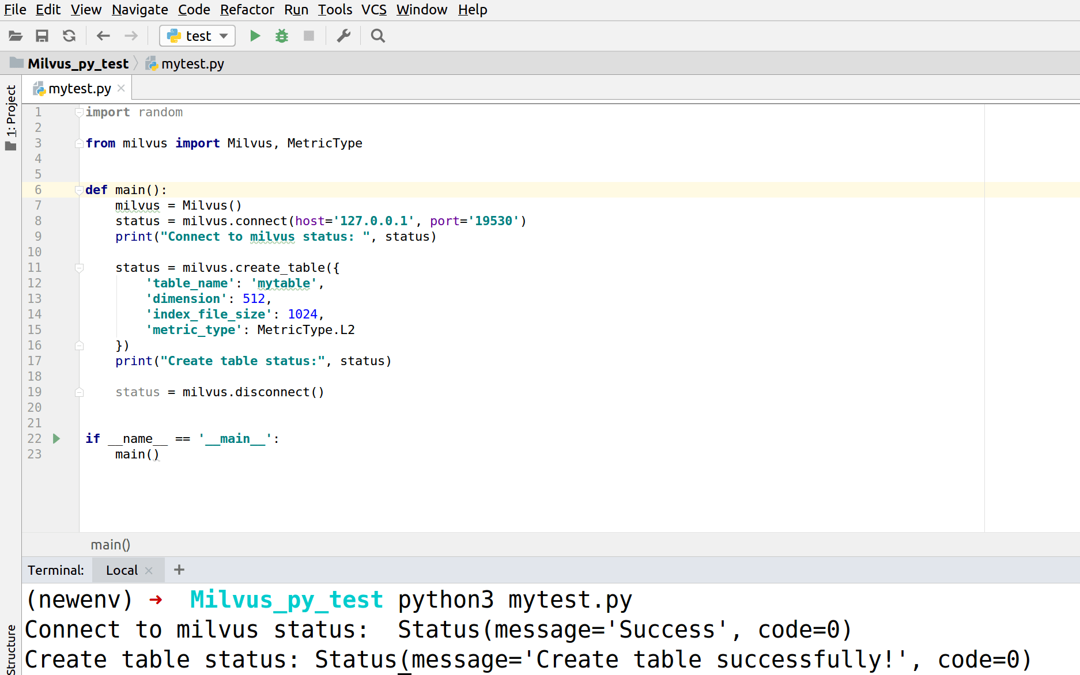Open the Refactor menu
The width and height of the screenshot is (1080, 675).
(x=247, y=10)
